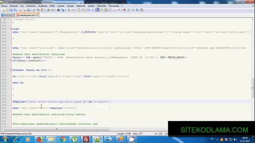Click the horizontal scrollbar thumb

(57, 129)
